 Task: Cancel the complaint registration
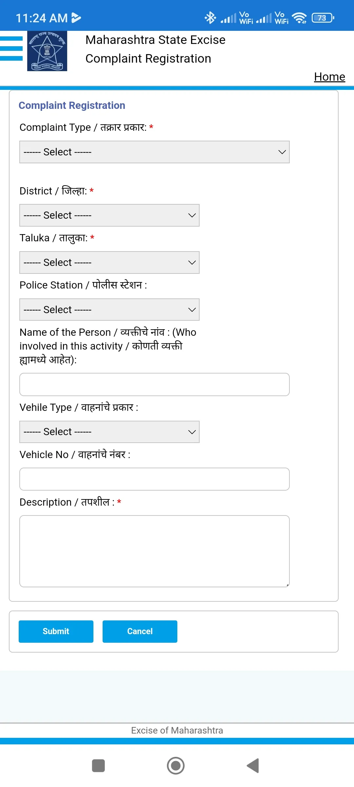[x=140, y=631]
